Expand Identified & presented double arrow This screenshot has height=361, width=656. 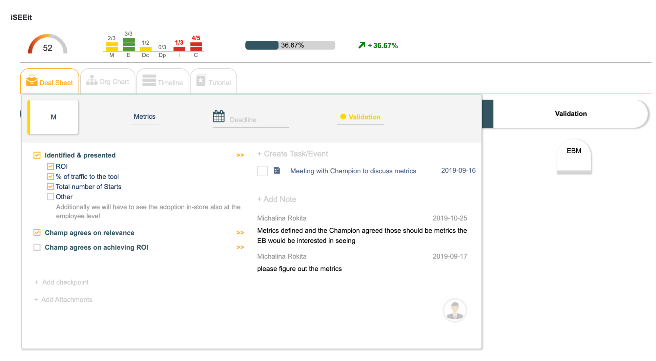[240, 155]
